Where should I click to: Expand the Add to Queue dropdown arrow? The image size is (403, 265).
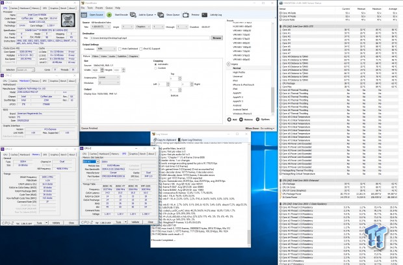pos(155,15)
